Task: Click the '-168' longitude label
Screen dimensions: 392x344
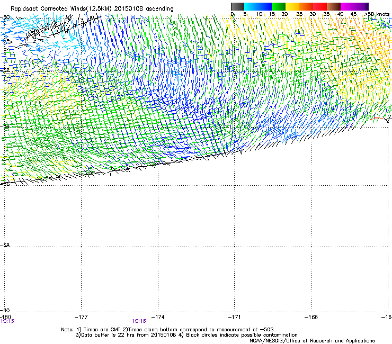Action: (311, 317)
